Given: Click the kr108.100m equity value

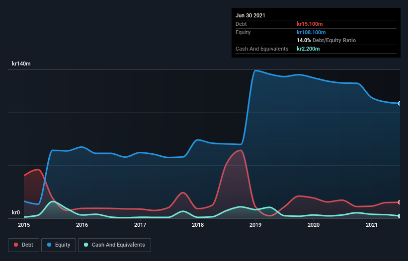Looking at the screenshot, I should [311, 32].
